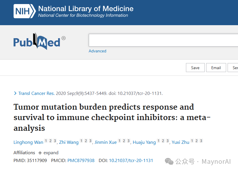Click affiliation superscript 1 after Linghong Wan
238x171 pixels.
point(46,141)
